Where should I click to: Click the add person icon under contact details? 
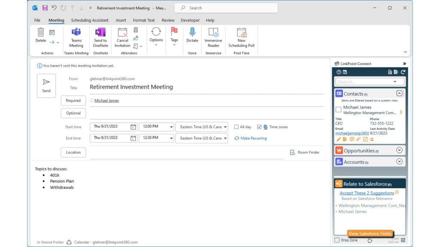[x=372, y=139]
